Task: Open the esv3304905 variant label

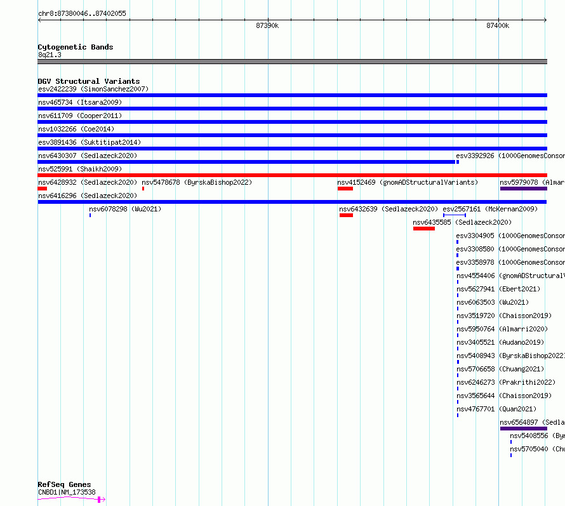Action: 510,236
